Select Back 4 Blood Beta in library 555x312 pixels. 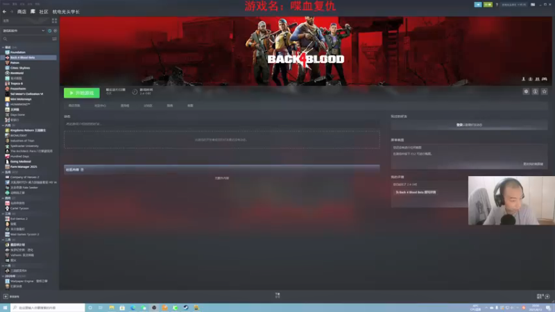[x=30, y=58]
